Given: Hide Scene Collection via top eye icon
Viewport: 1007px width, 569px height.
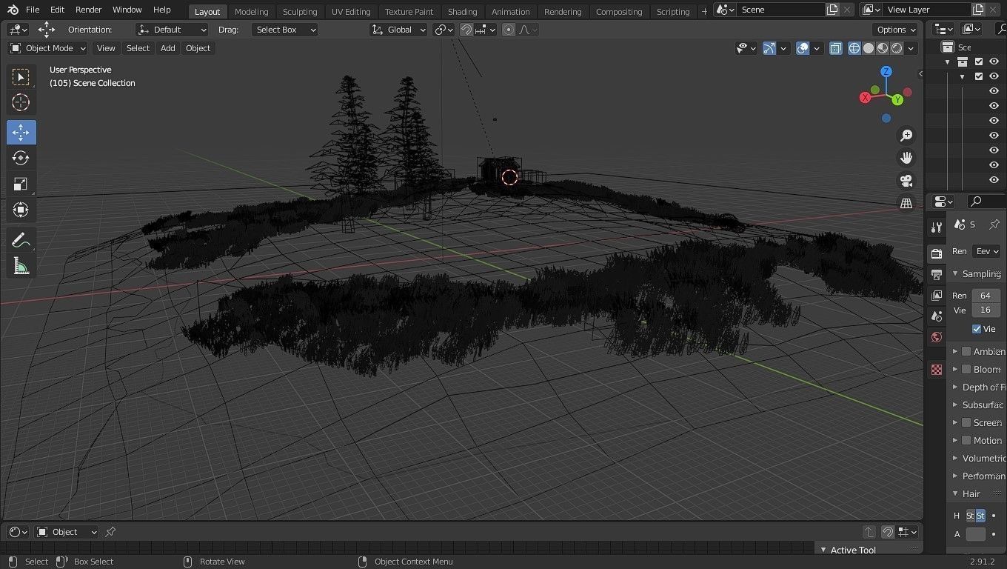Looking at the screenshot, I should coord(994,61).
